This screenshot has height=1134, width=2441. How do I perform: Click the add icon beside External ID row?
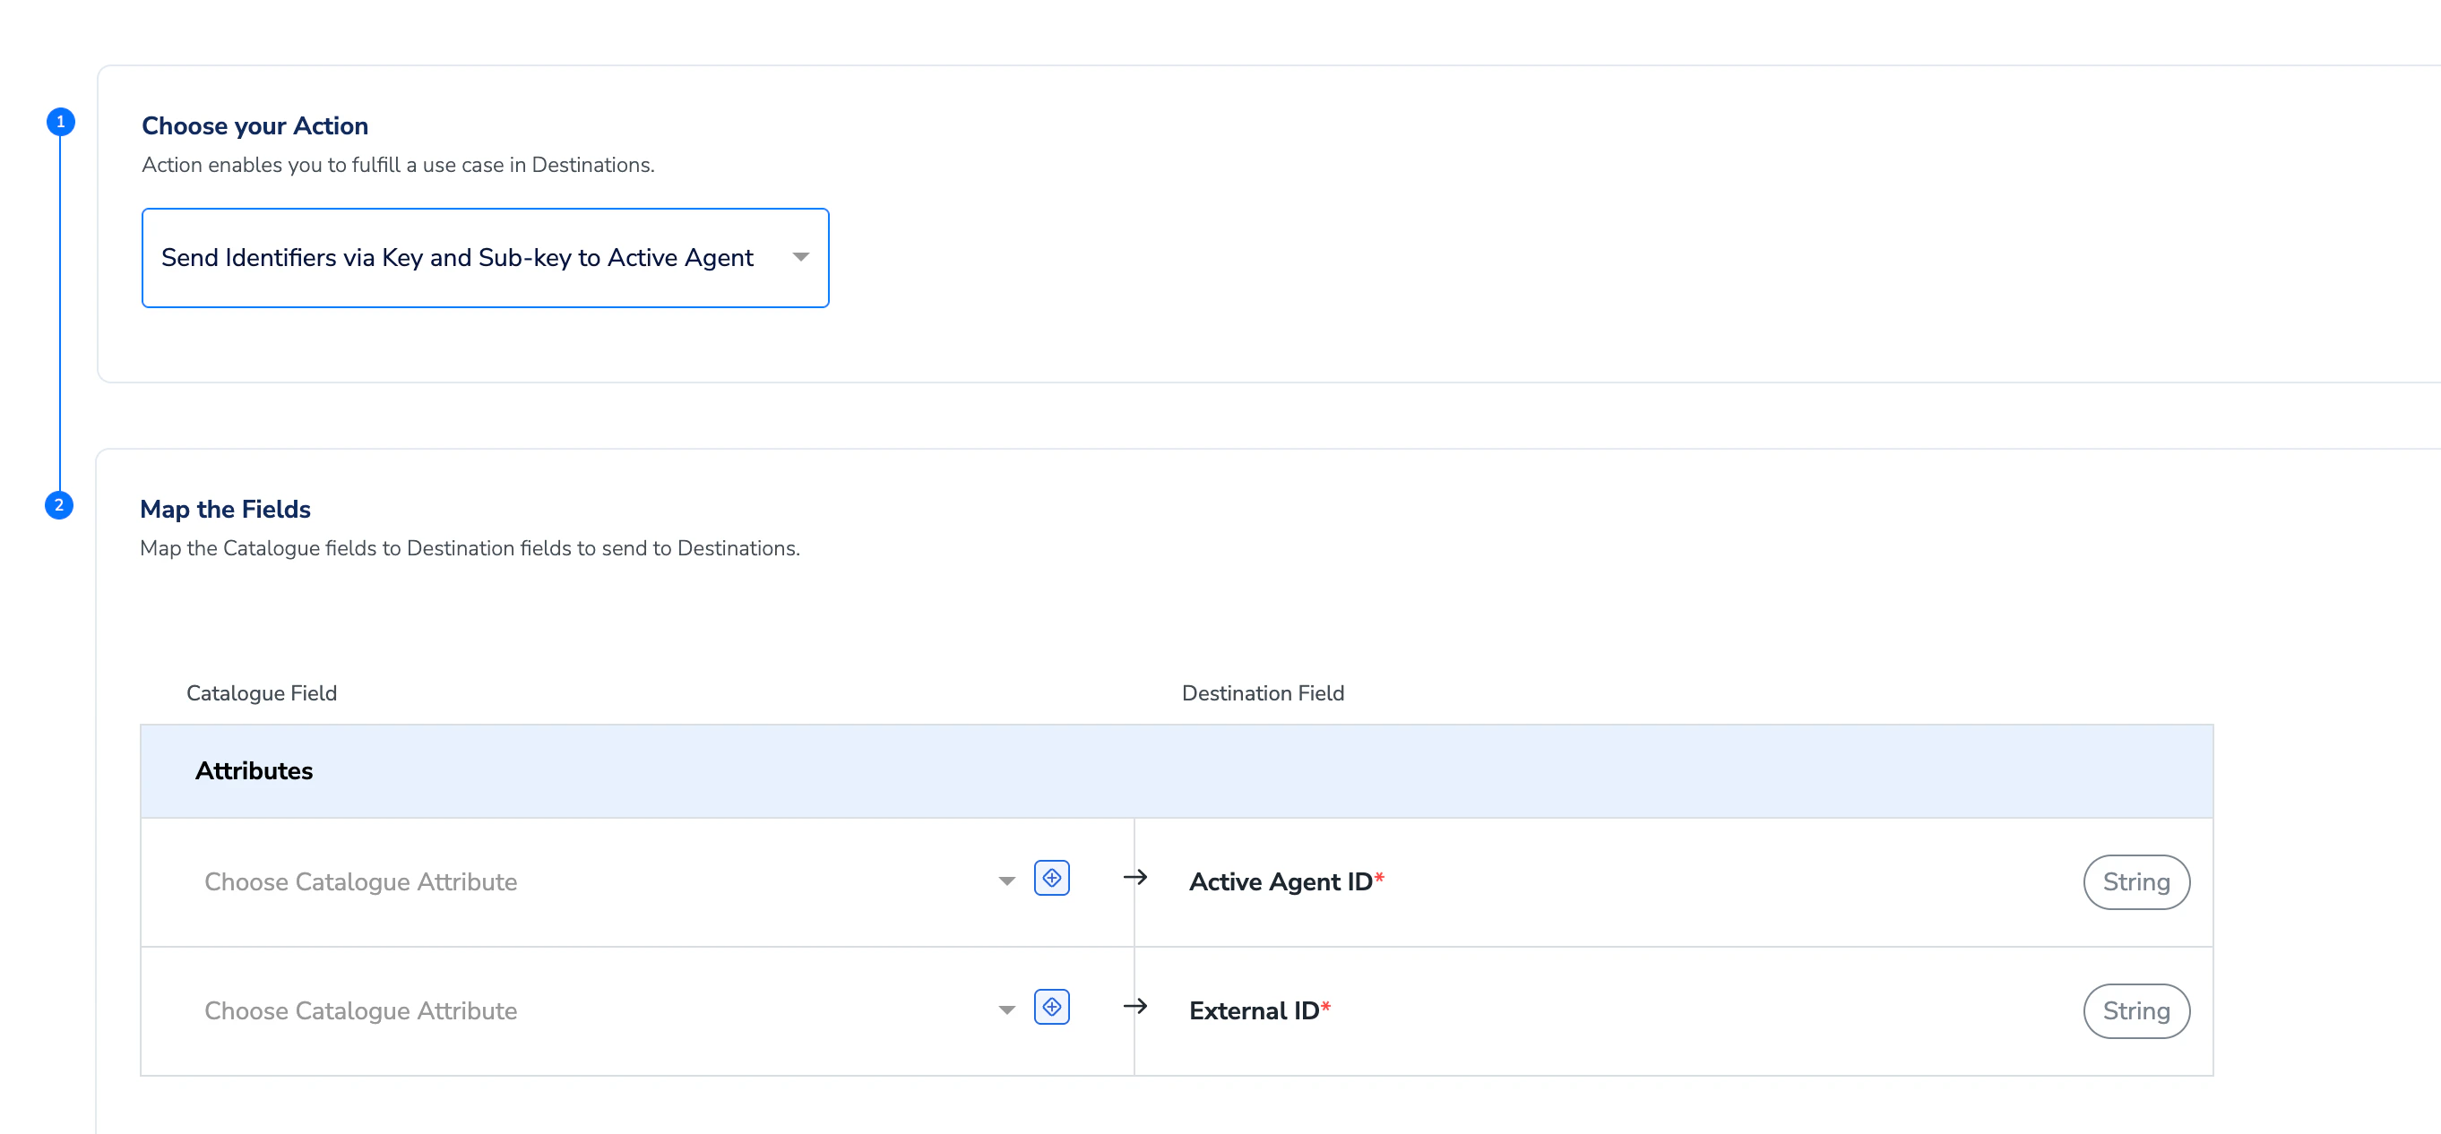1051,1006
